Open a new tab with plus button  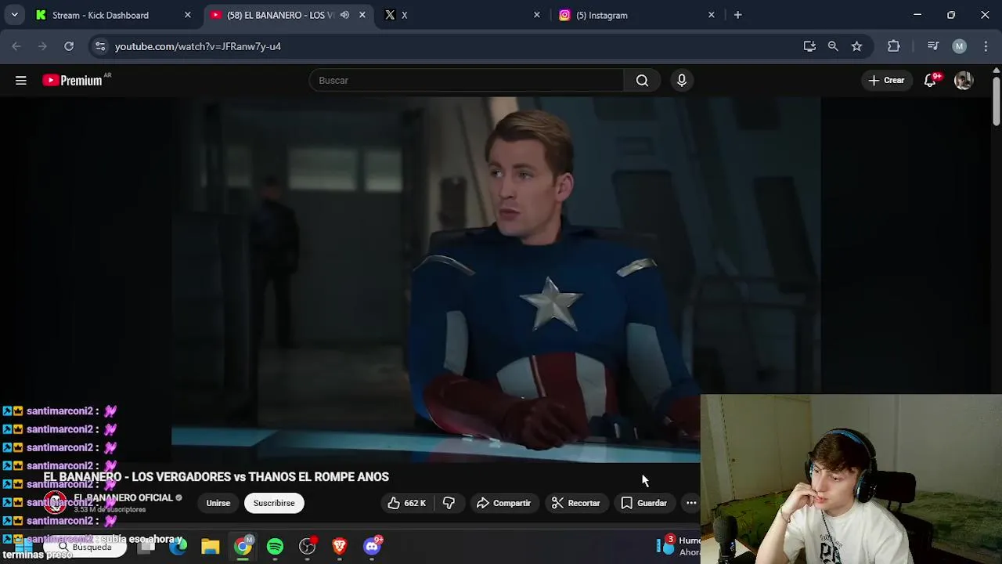[x=737, y=15]
